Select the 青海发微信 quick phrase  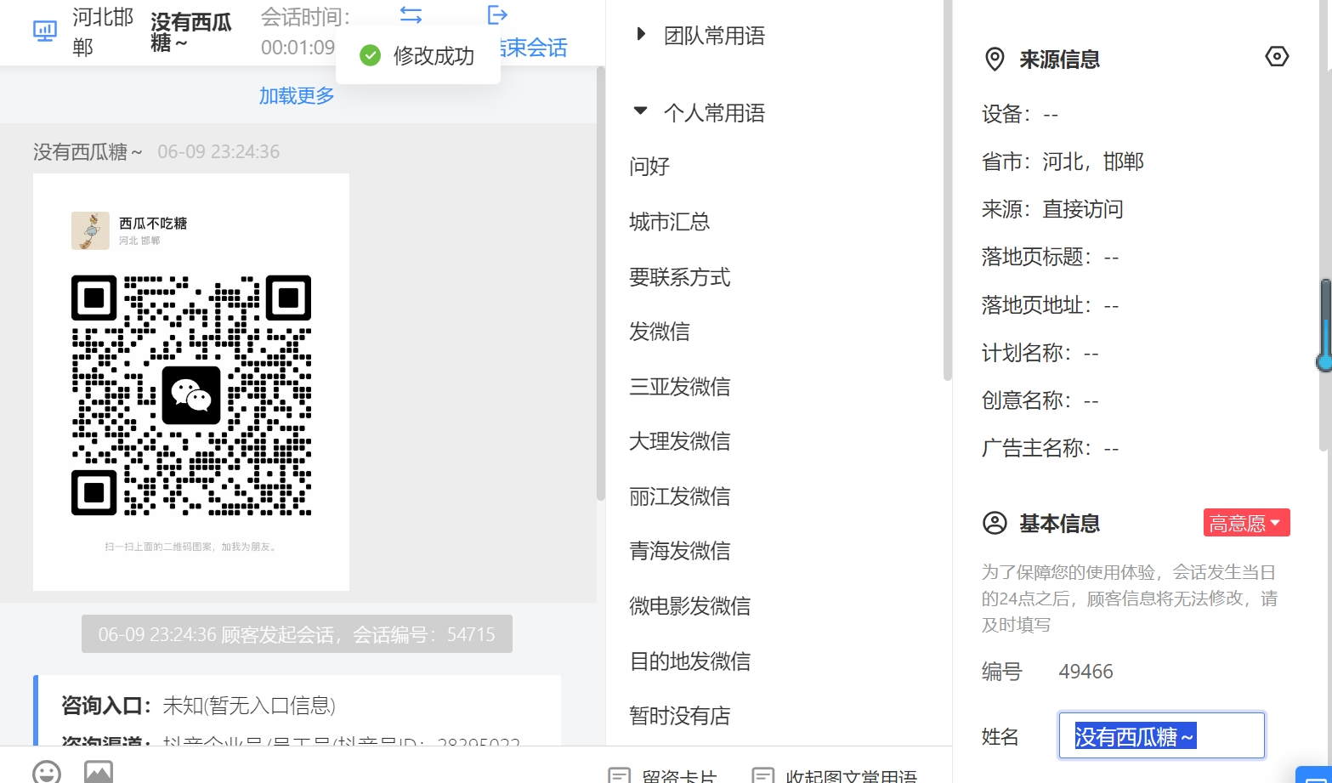(x=679, y=551)
